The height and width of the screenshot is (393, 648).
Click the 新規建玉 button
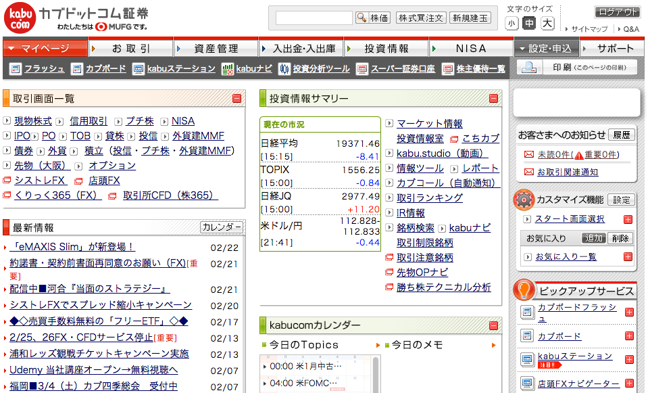pos(470,18)
